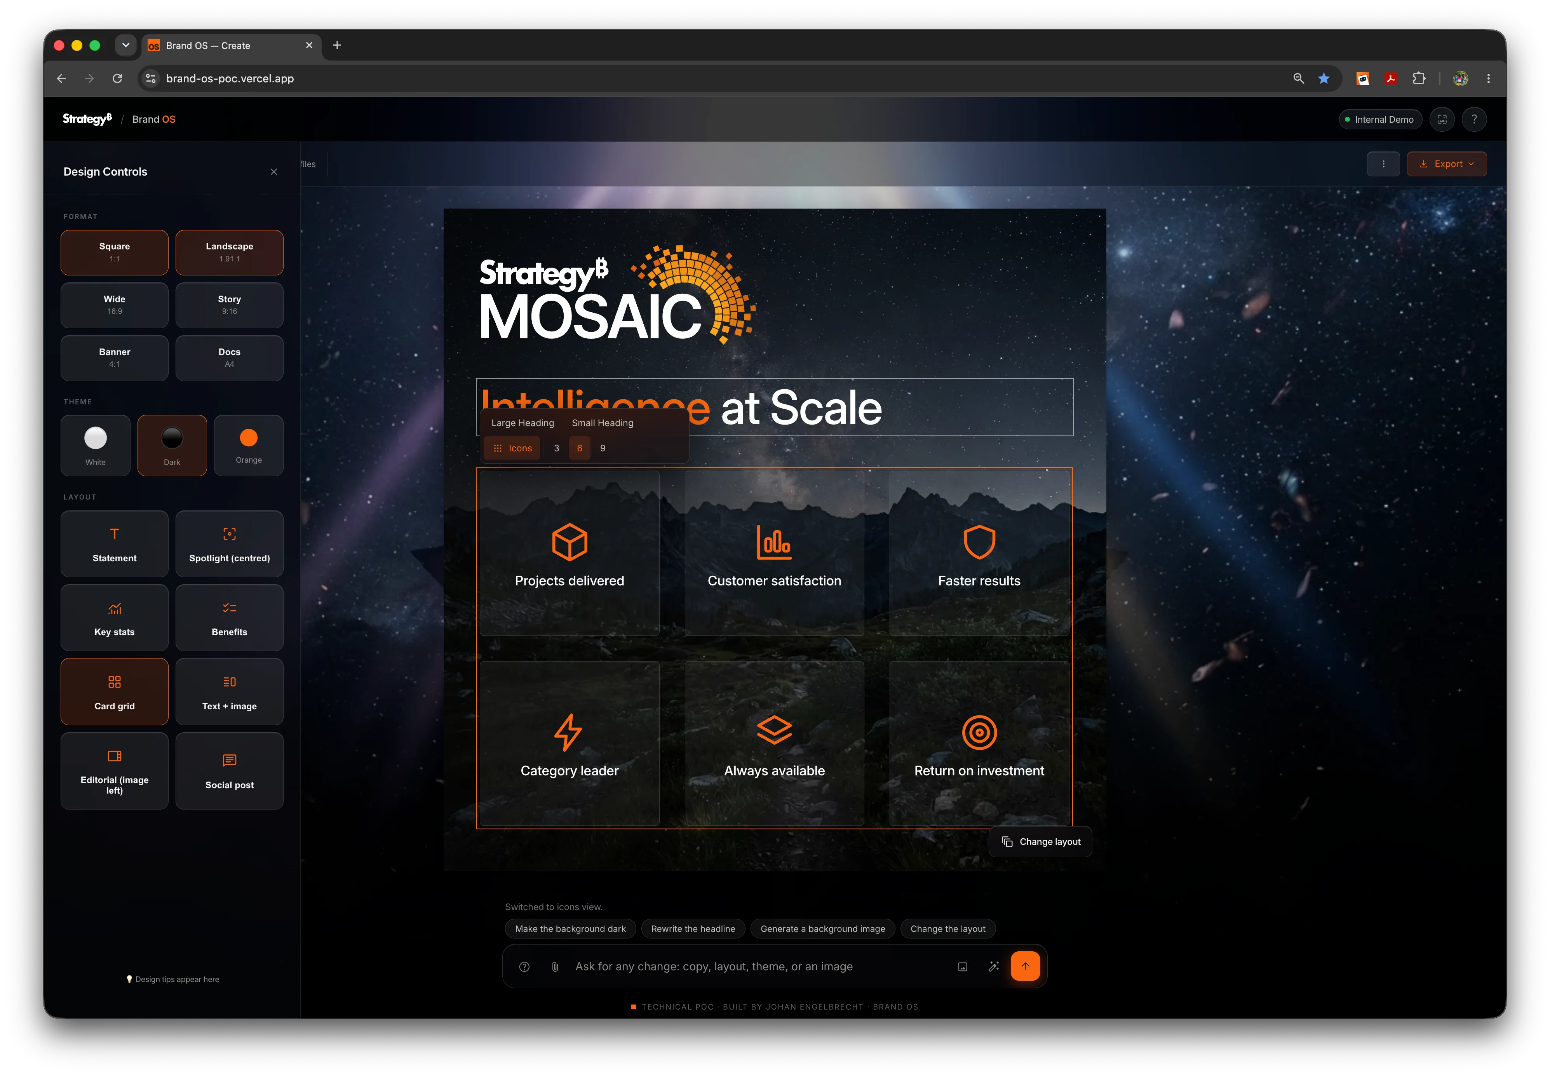The image size is (1550, 1076).
Task: Click the fullscreen icon in top header
Action: tap(1442, 119)
